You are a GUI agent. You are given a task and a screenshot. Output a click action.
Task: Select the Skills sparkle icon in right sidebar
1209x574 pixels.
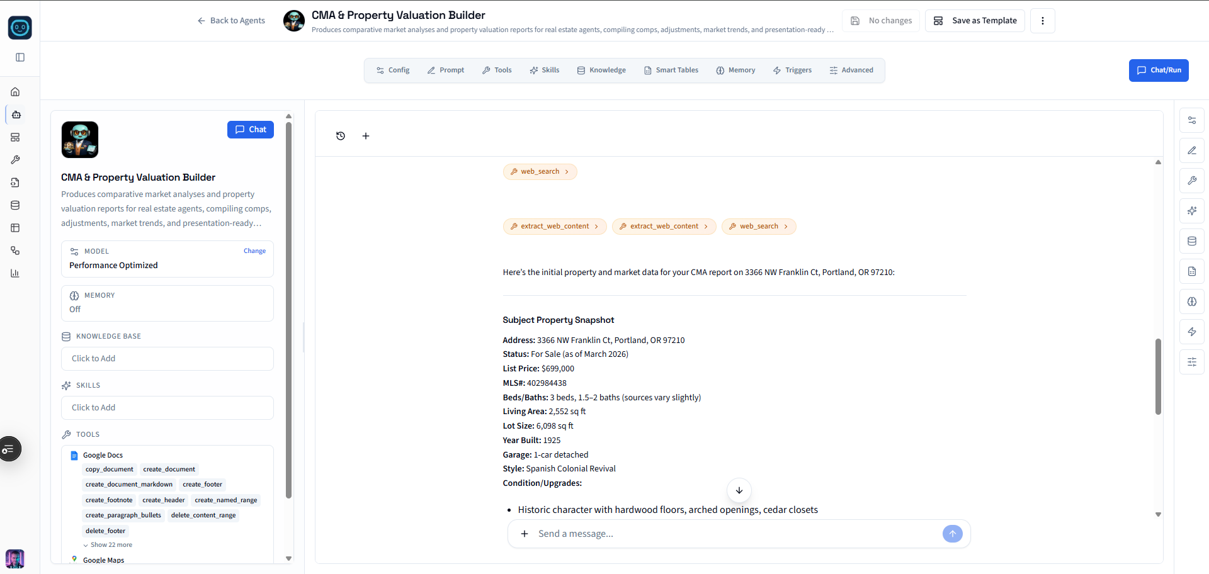pyautogui.click(x=1192, y=211)
